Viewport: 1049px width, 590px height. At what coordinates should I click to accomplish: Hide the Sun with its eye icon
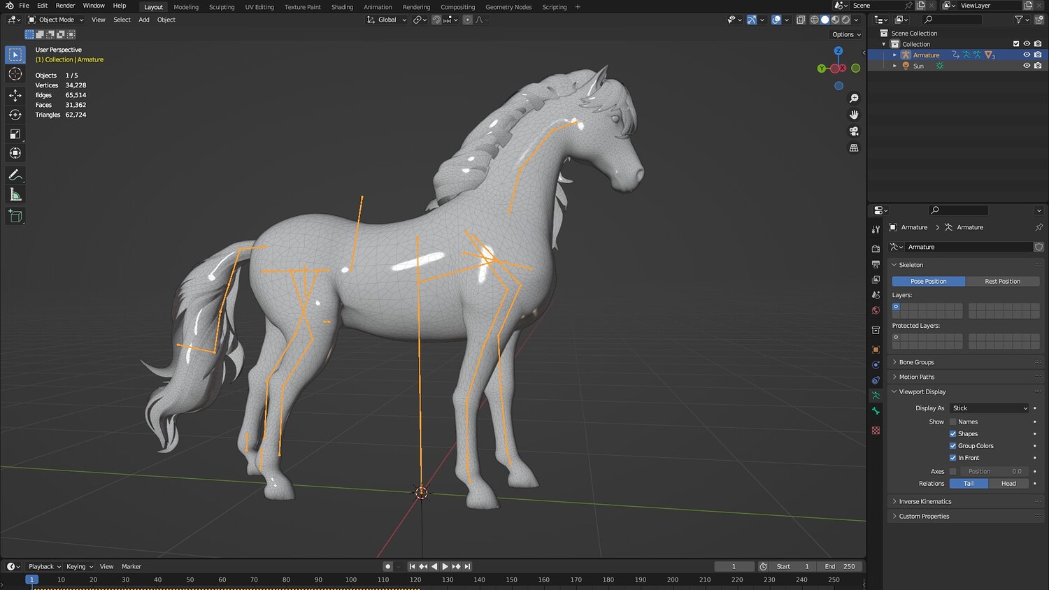1027,66
